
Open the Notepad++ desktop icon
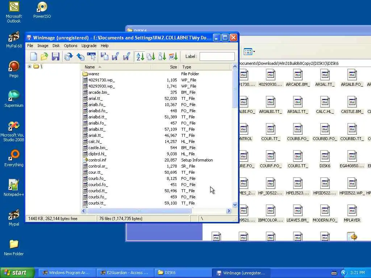pos(14,188)
